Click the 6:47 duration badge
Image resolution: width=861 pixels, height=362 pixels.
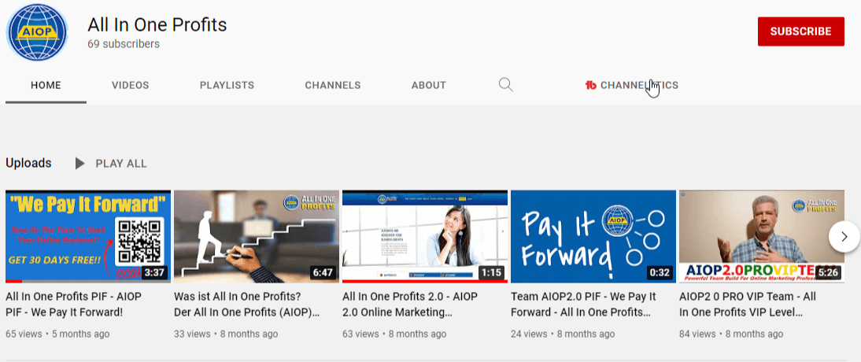[x=323, y=272]
